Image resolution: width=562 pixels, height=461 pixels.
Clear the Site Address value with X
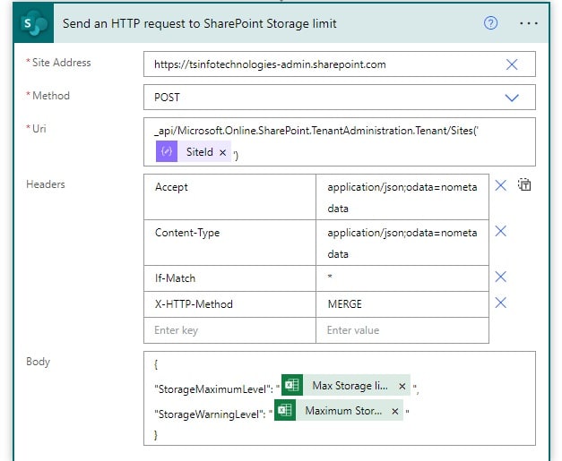tap(512, 64)
